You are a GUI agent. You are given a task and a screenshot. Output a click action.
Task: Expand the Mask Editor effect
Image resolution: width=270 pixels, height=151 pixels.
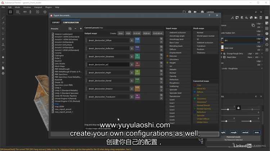[x=222, y=57]
